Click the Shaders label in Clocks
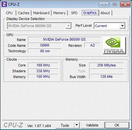 coord(19,71)
